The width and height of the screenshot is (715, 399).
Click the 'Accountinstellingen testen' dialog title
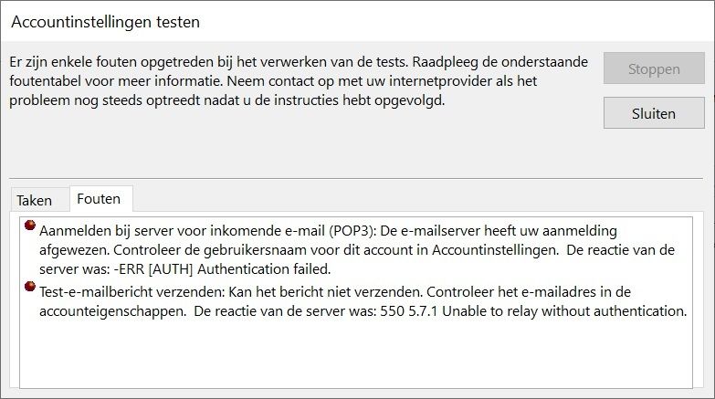pos(106,22)
